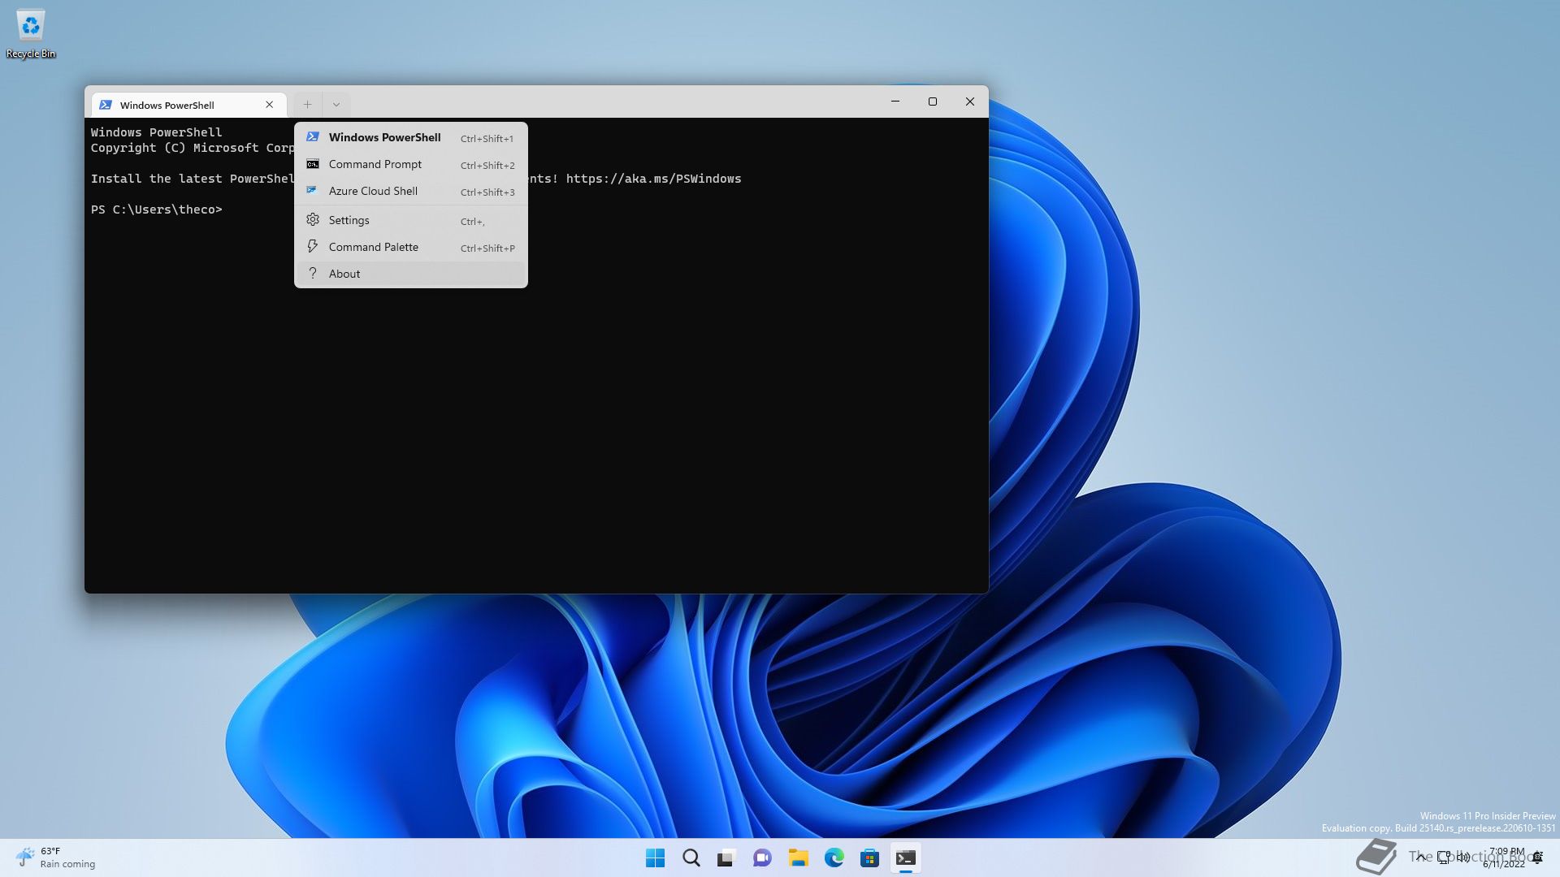
Task: Open Microsoft Store from the taskbar
Action: (x=869, y=858)
